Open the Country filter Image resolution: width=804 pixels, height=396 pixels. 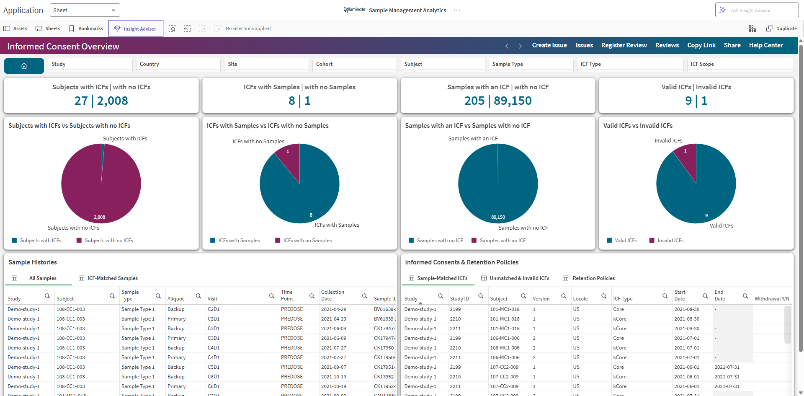[x=178, y=64]
